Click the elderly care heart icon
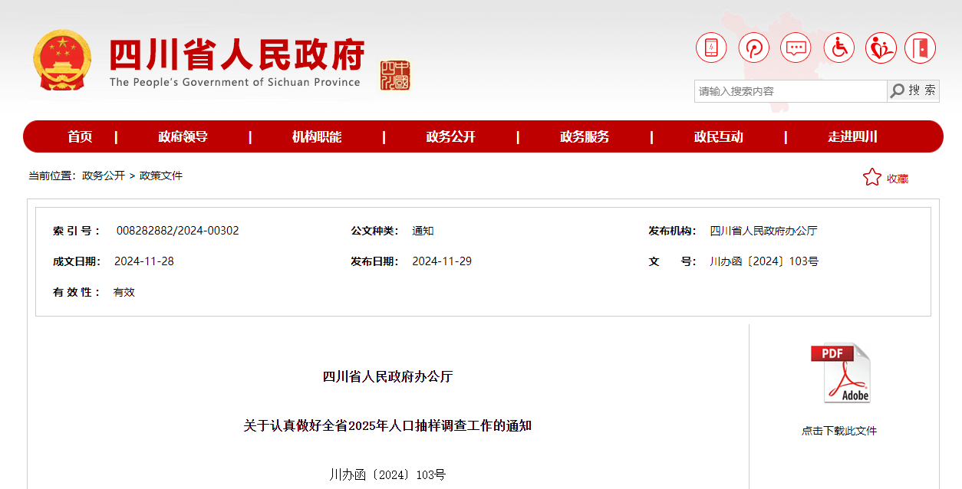This screenshot has width=962, height=489. click(881, 48)
